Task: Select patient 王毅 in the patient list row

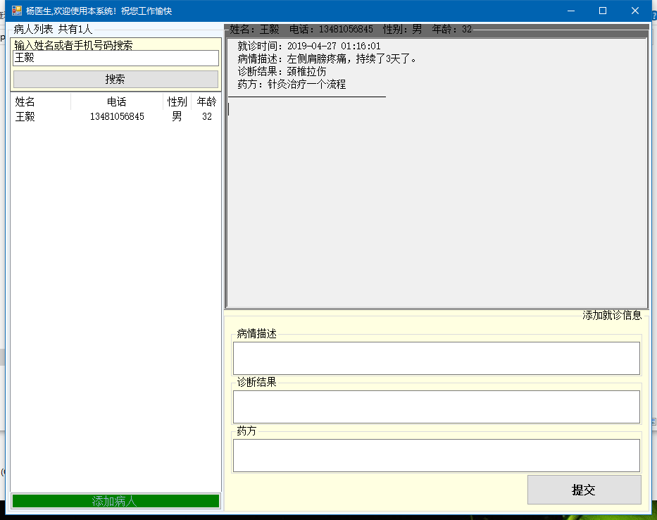Action: tap(25, 117)
